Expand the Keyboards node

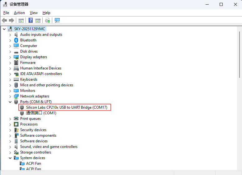(10, 80)
